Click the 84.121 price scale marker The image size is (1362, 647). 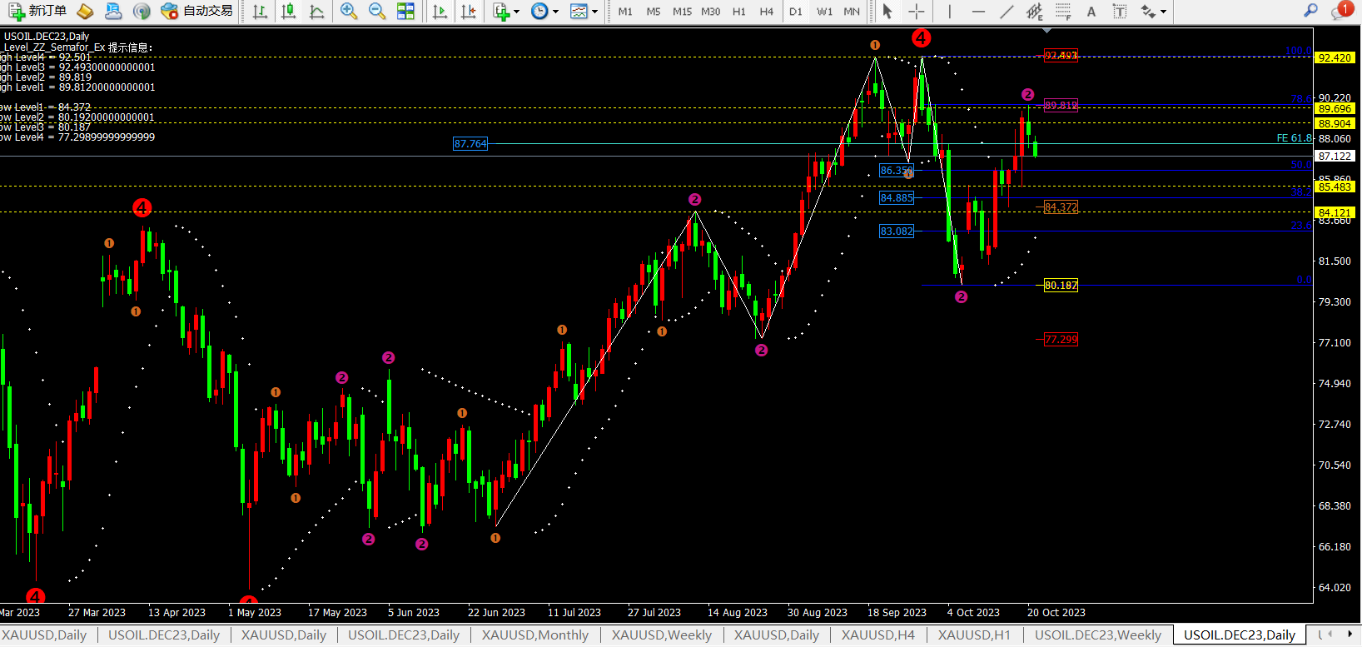[x=1335, y=212]
